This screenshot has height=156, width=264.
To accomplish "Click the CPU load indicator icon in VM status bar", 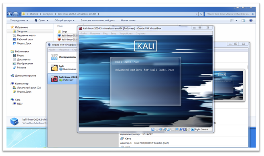I will (x=185, y=129).
